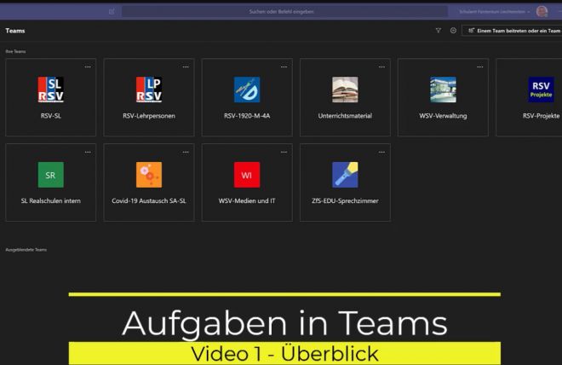Open the RSV-Projekte team icon
The image size is (562, 365).
click(541, 90)
